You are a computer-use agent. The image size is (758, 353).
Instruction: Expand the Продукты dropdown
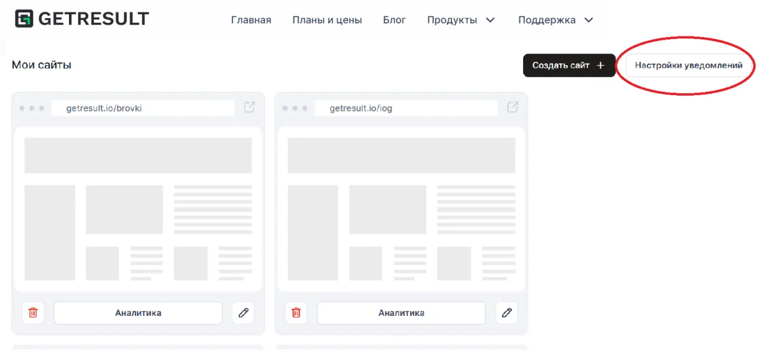(x=461, y=20)
